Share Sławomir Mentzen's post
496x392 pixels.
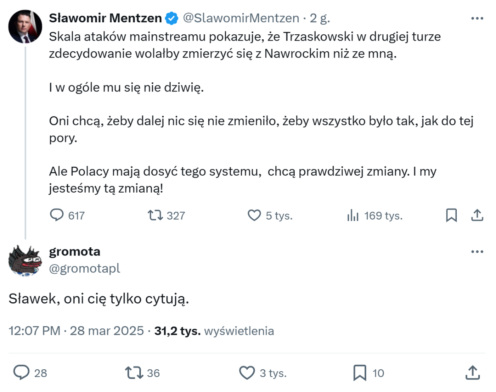477,215
